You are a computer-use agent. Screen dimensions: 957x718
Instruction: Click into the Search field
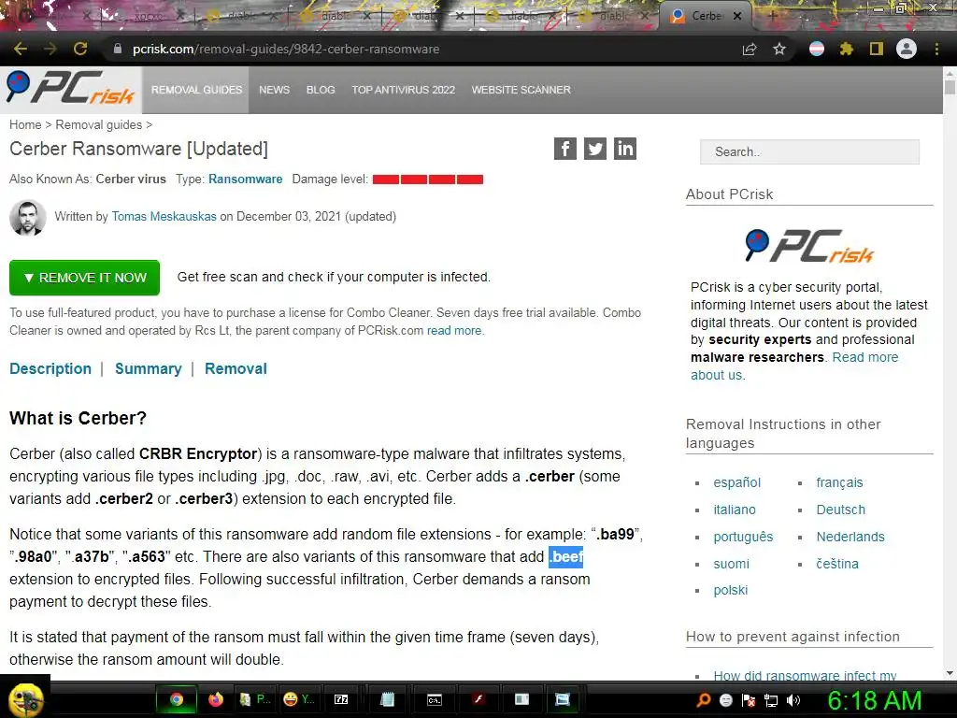click(x=809, y=151)
